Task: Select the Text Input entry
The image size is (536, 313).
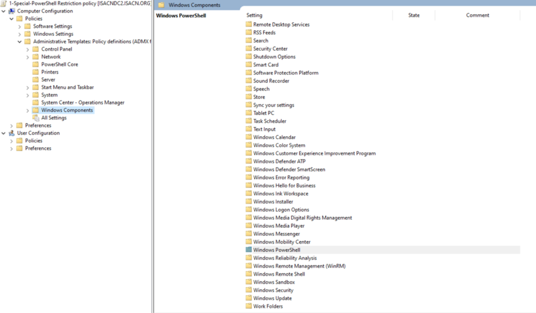Action: [x=264, y=129]
